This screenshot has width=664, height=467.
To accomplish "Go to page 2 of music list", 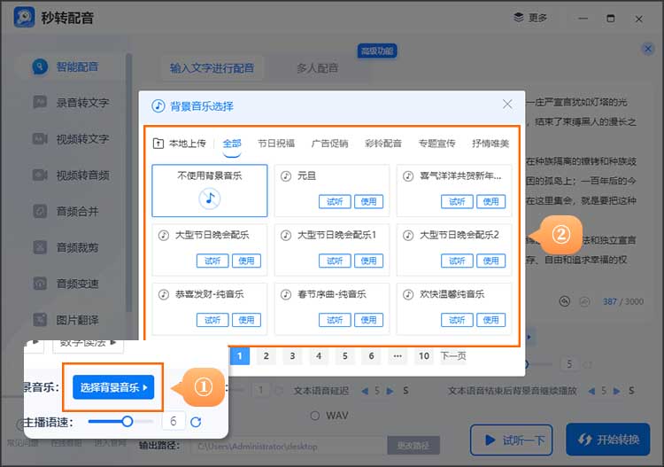I will [x=266, y=356].
